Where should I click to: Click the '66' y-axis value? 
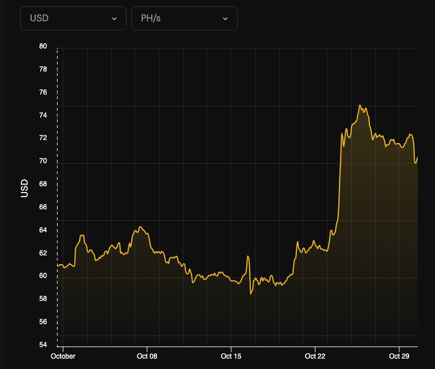click(43, 207)
